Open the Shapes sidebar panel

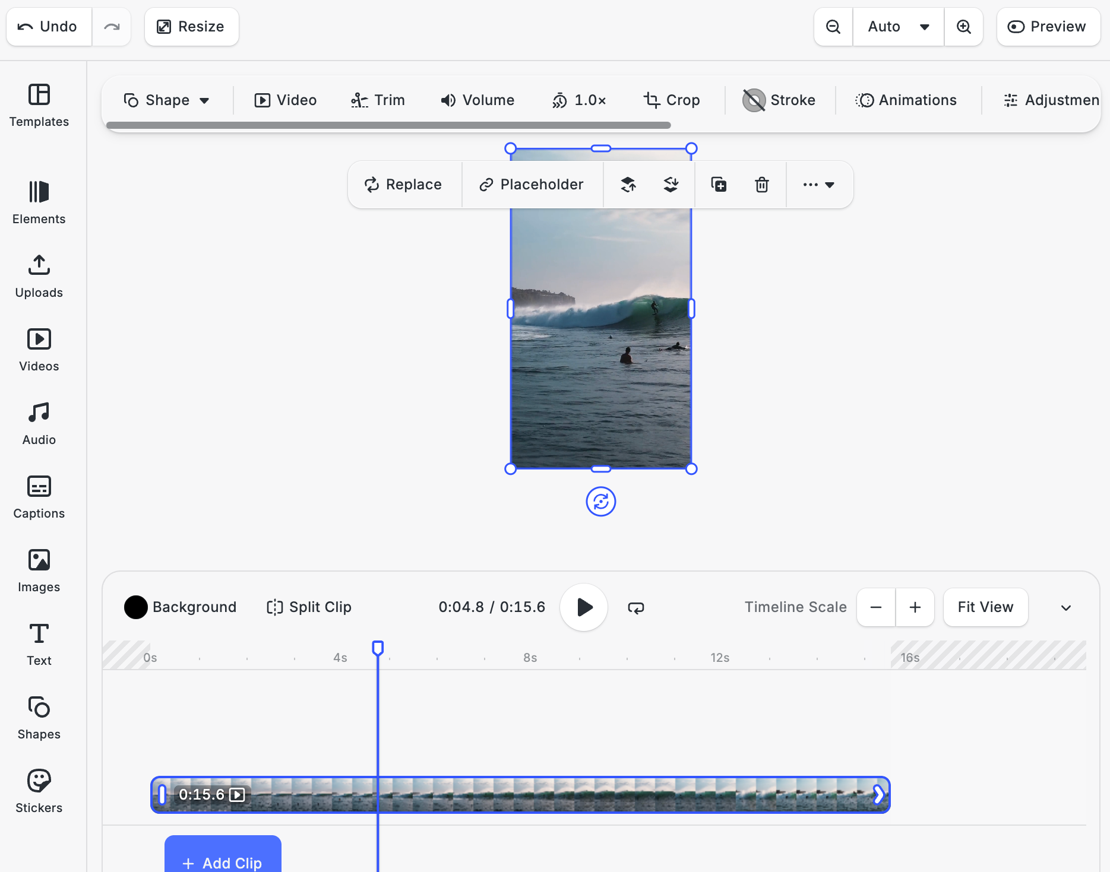point(39,718)
